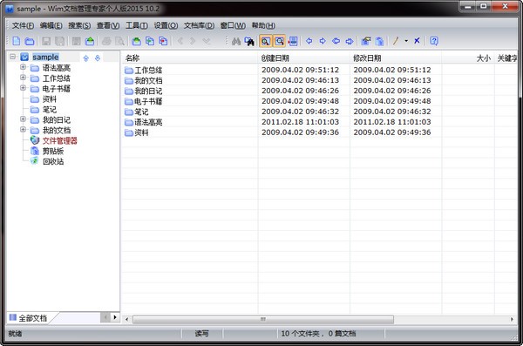Collapse the sample root tree node
523x346 pixels.
(x=13, y=57)
